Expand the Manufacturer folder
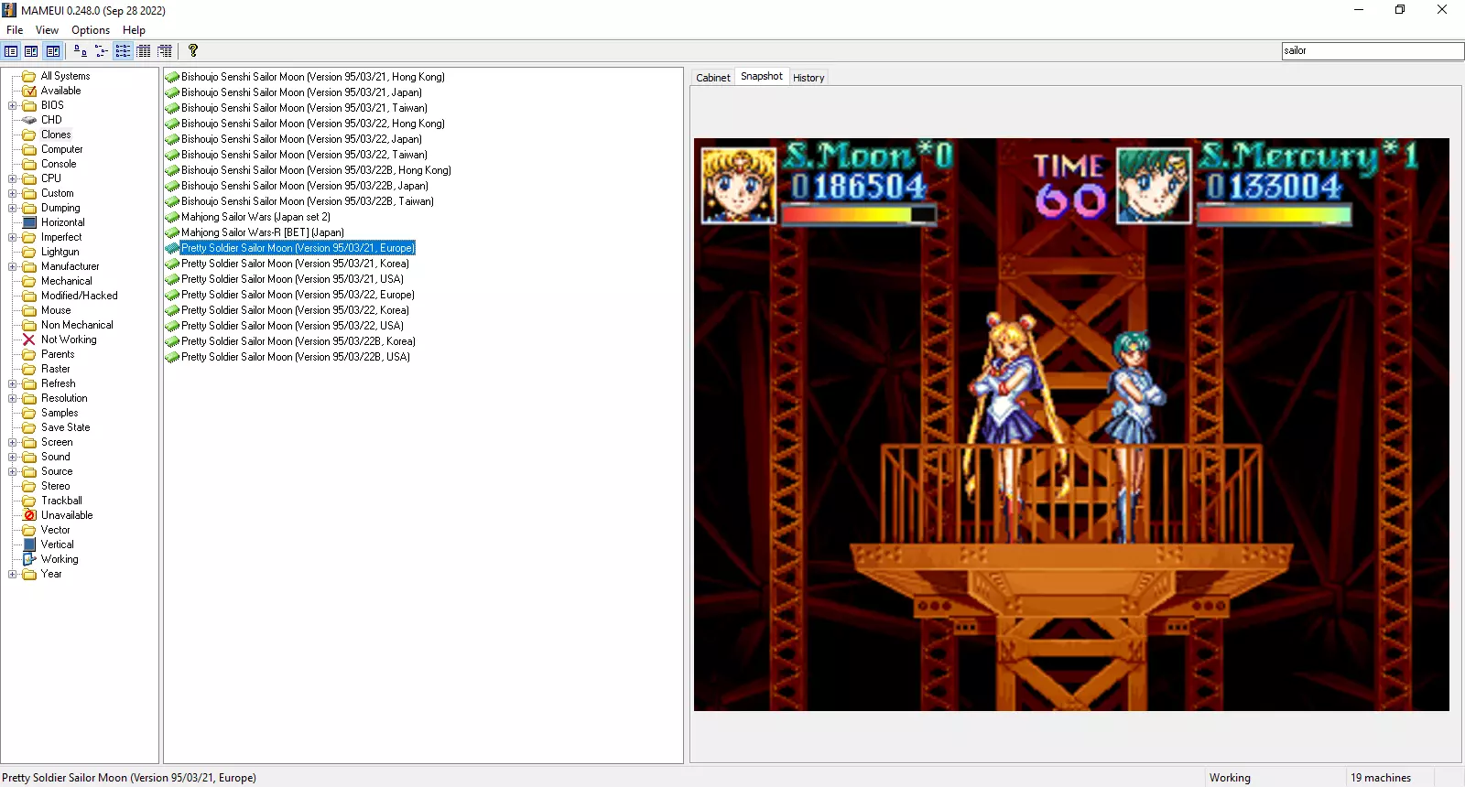Image resolution: width=1465 pixels, height=787 pixels. (x=13, y=266)
